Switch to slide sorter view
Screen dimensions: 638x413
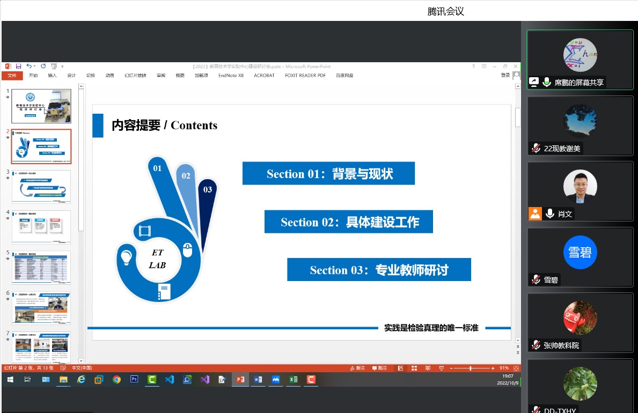click(x=414, y=368)
